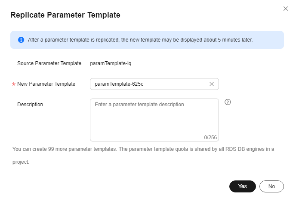Click the 5 minutes later notice text
This screenshot has width=296, height=204.
(140, 40)
